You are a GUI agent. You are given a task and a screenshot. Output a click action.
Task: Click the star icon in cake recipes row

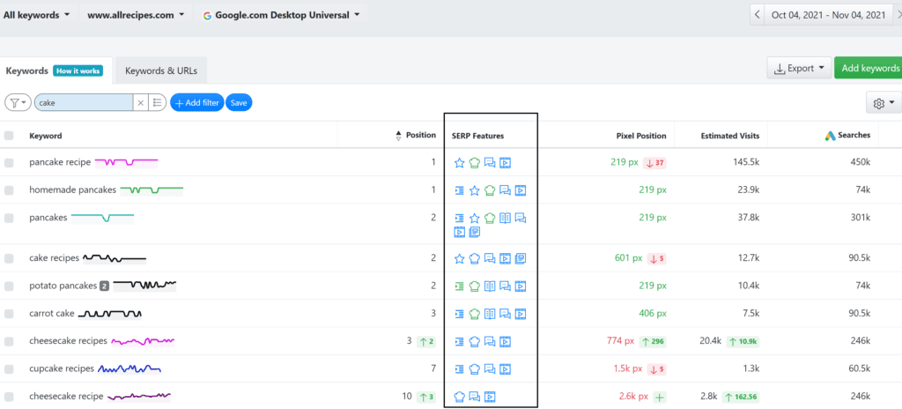459,258
